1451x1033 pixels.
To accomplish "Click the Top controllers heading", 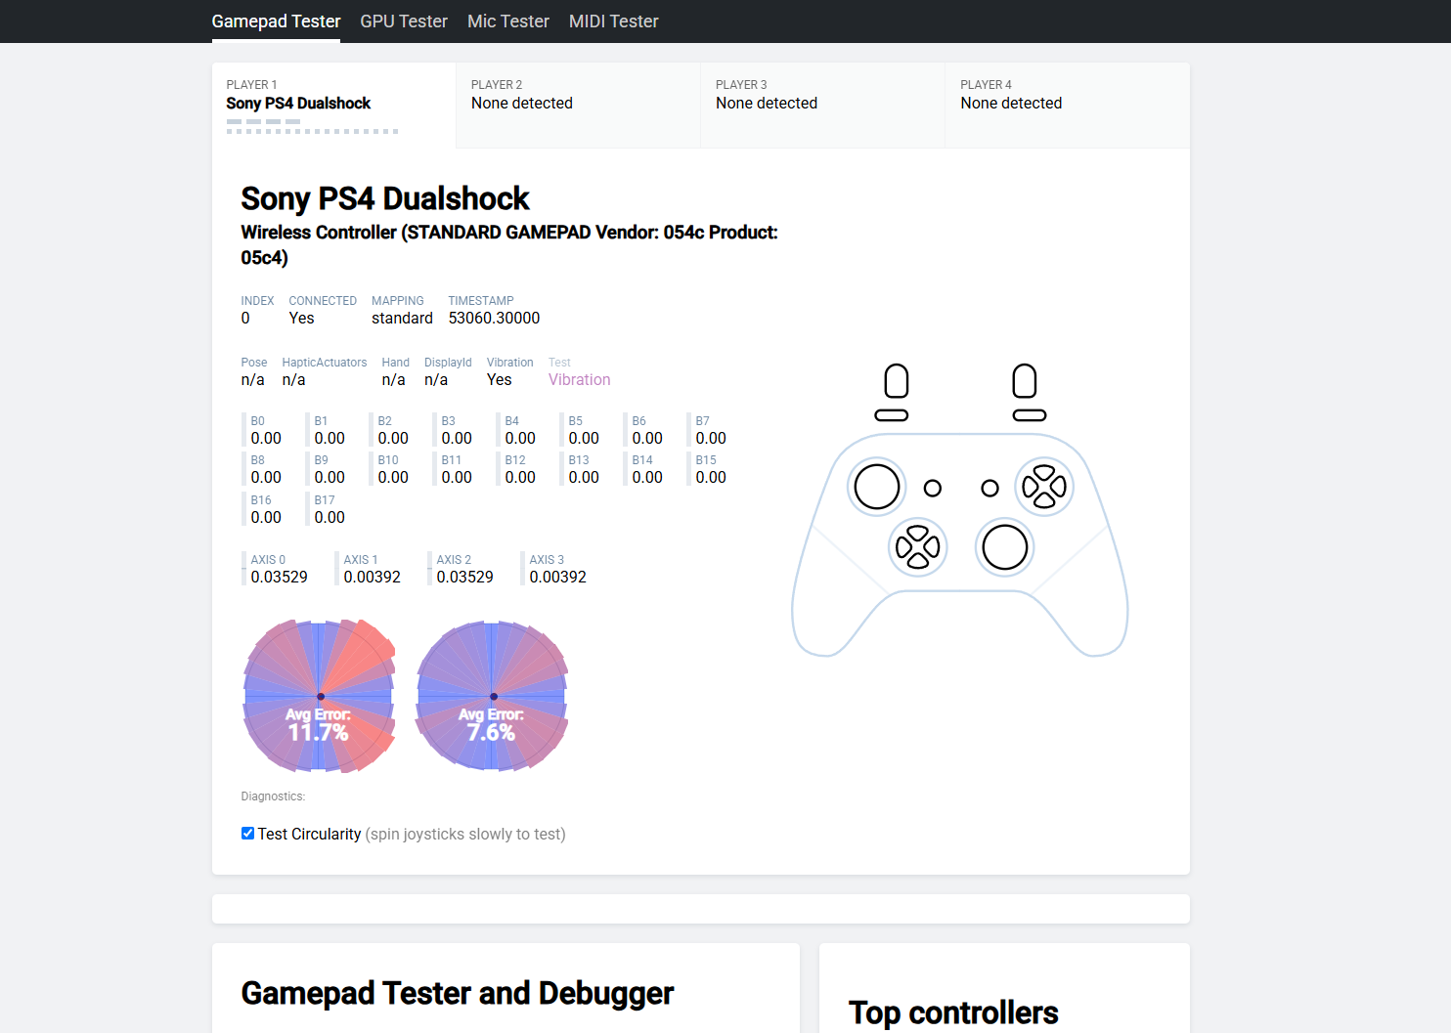I will [x=953, y=1012].
